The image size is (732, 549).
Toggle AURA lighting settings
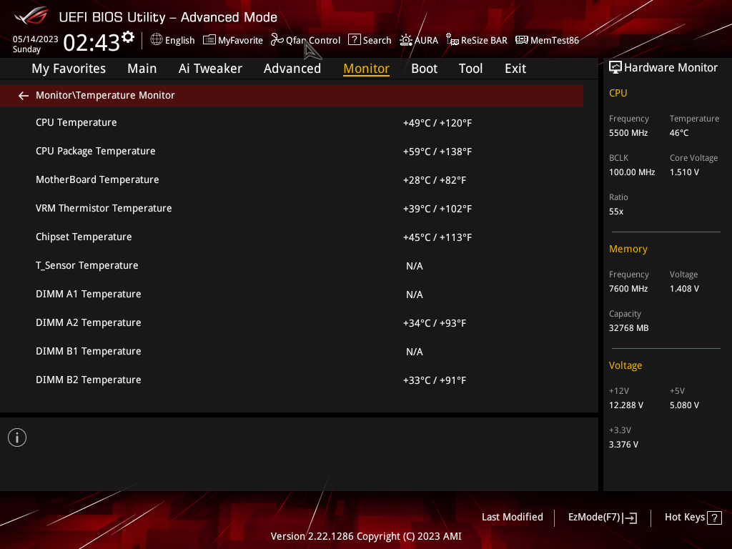coord(419,40)
